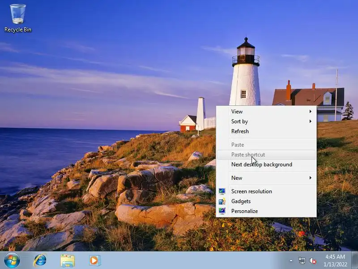Click the Show desktop button
This screenshot has height=269, width=358.
[x=355, y=260]
